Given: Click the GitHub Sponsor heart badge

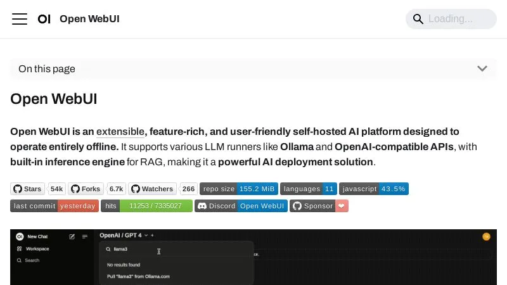Looking at the screenshot, I should click(x=319, y=206).
